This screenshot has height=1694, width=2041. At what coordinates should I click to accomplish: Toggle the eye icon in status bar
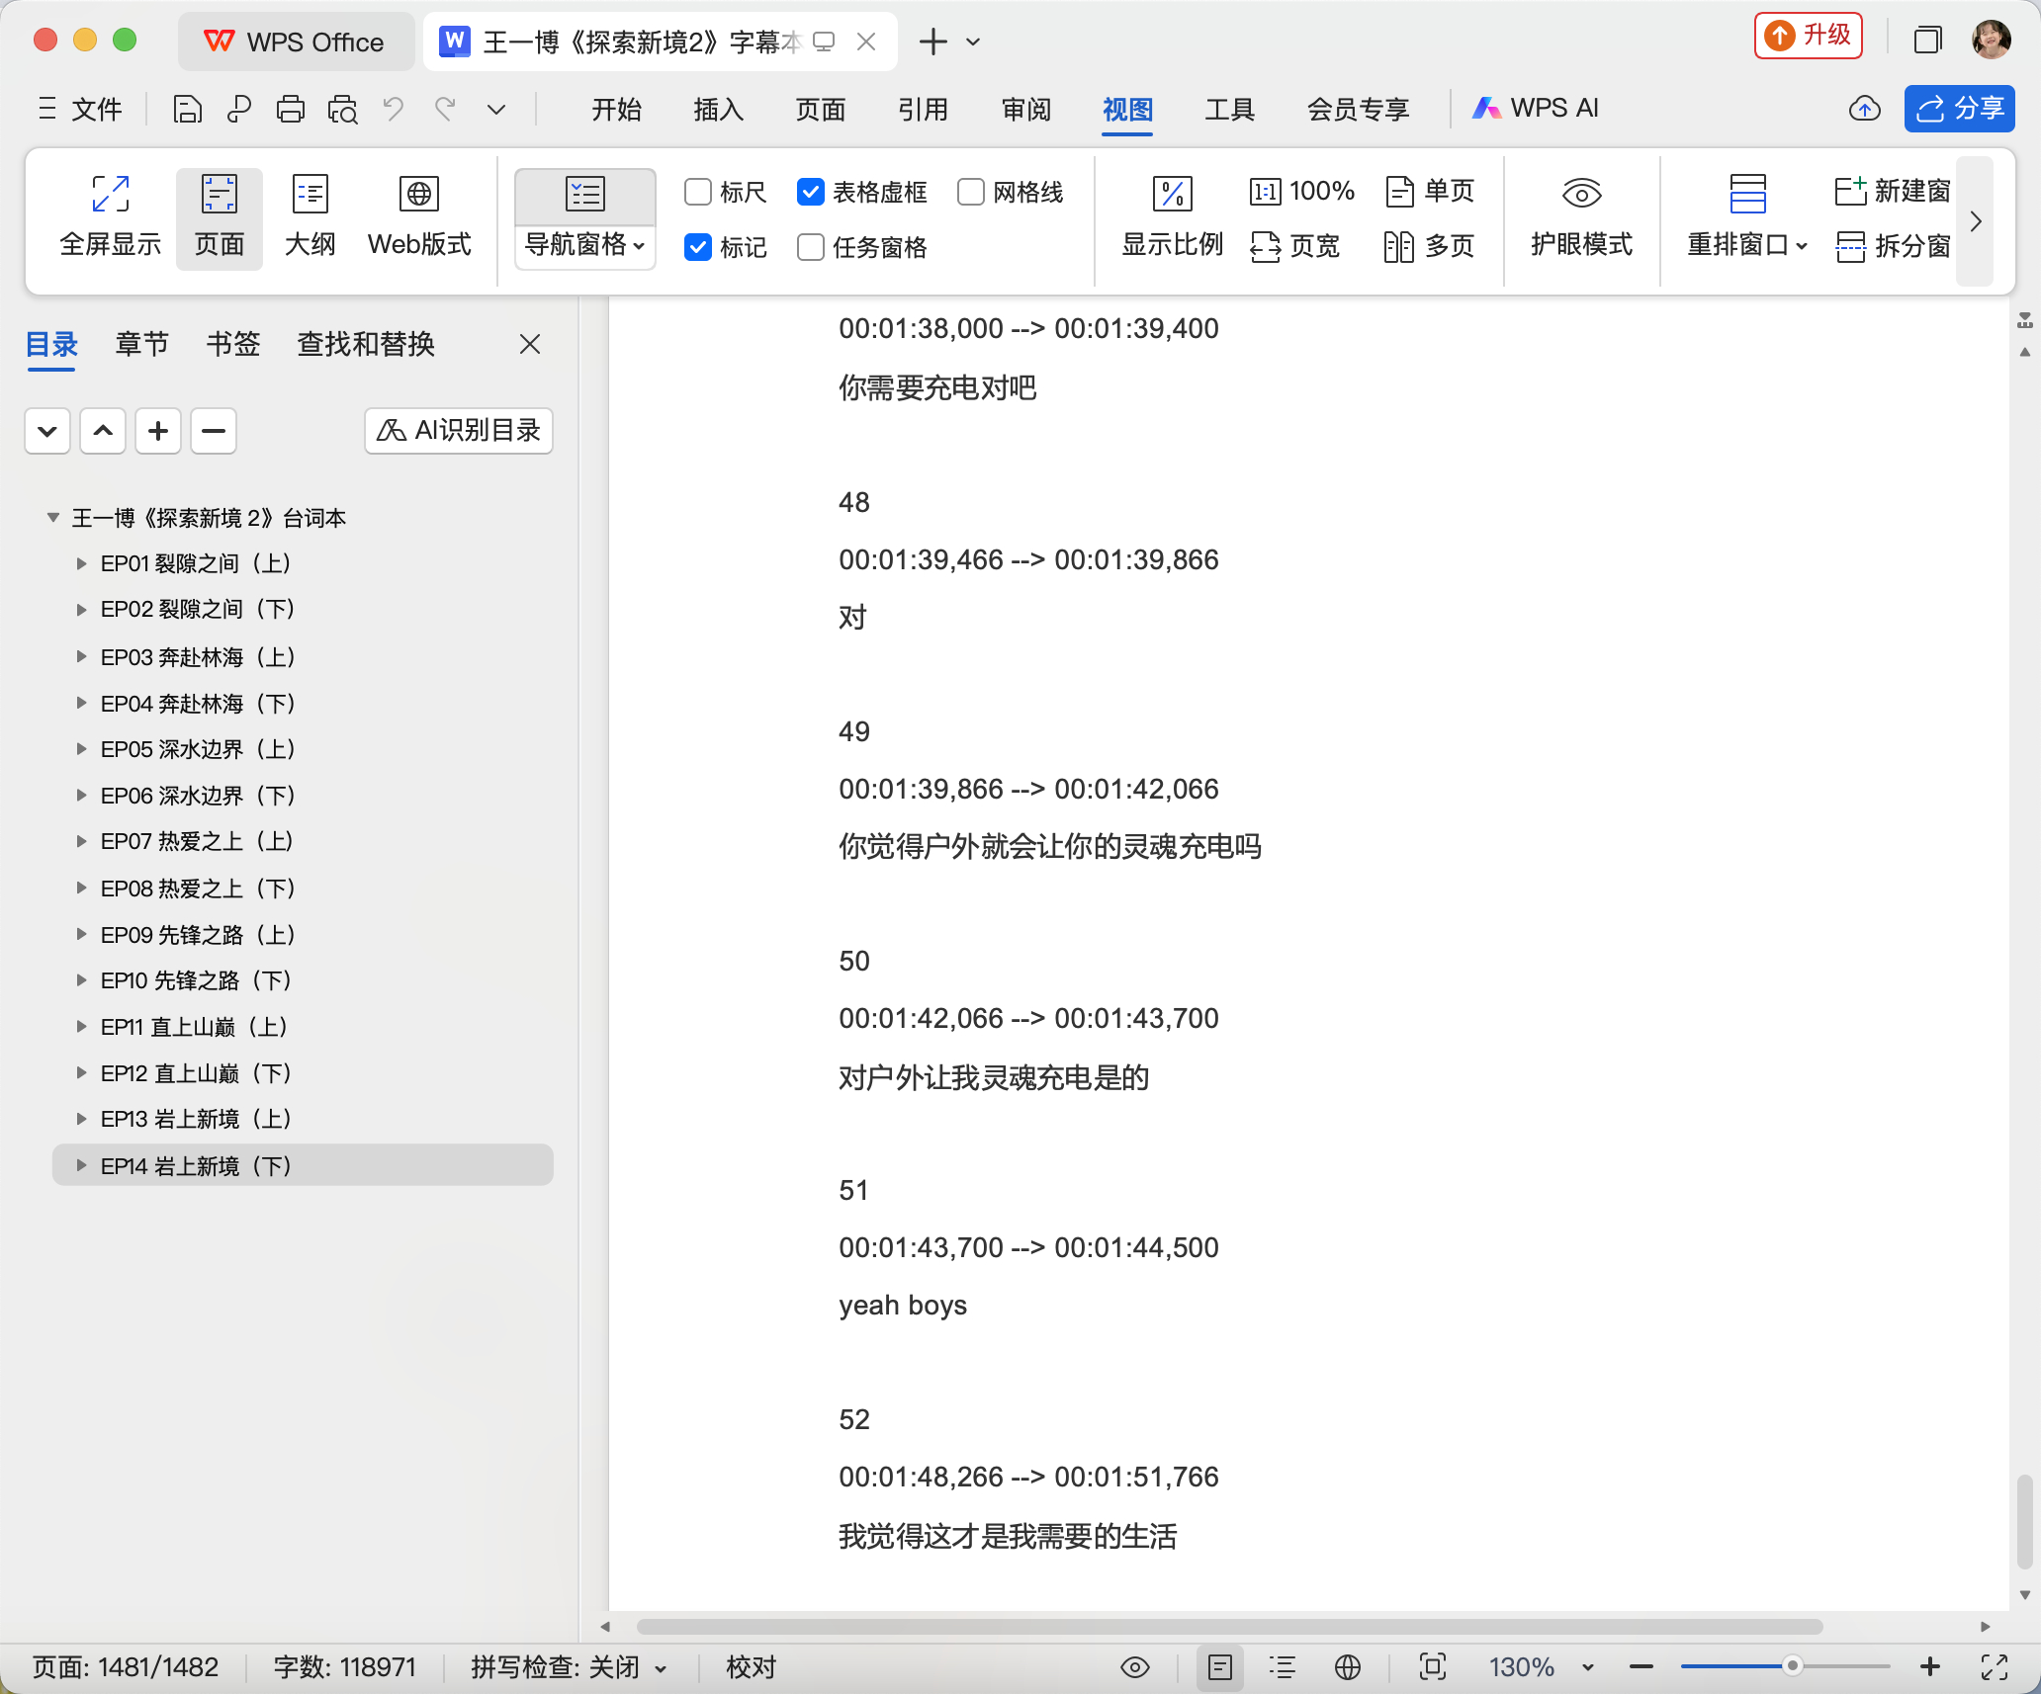[1135, 1667]
